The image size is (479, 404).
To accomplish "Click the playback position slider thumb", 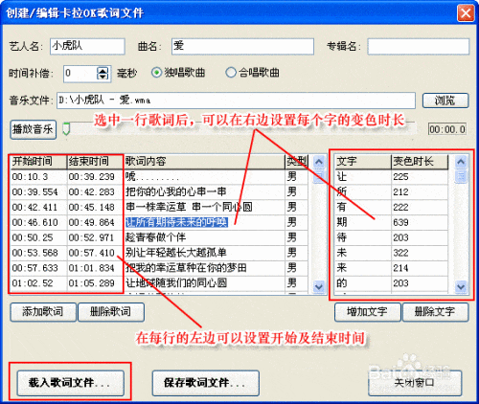I will (66, 129).
